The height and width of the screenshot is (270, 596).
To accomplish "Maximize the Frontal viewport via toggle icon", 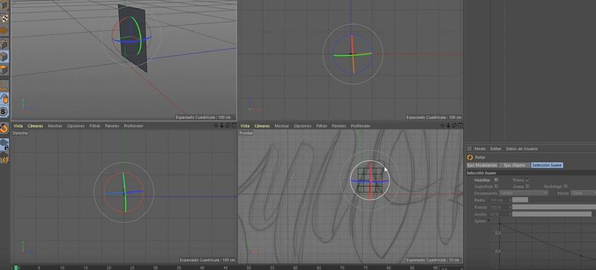I will click(x=460, y=126).
